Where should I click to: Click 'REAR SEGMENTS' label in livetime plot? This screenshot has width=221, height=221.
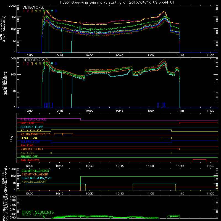[x=37, y=215]
